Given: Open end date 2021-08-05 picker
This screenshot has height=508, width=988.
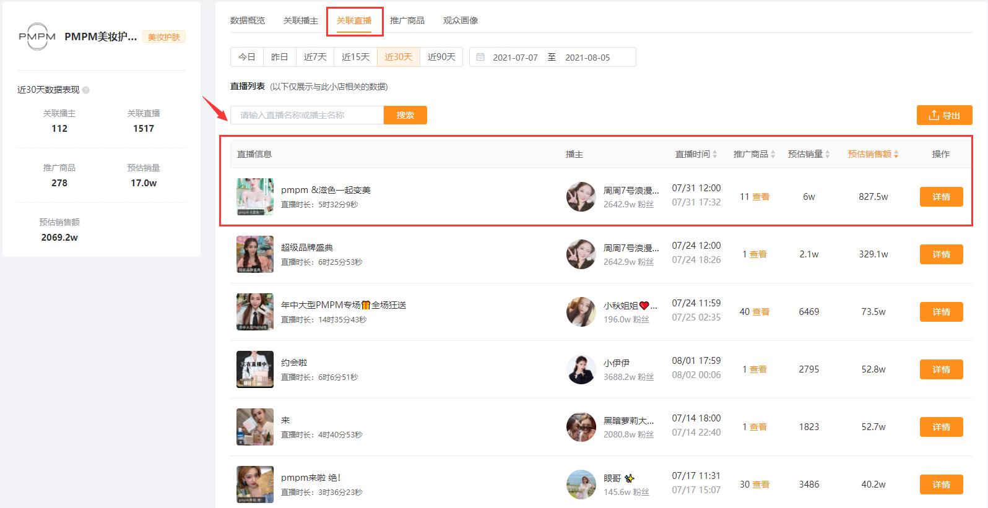Looking at the screenshot, I should coord(587,58).
